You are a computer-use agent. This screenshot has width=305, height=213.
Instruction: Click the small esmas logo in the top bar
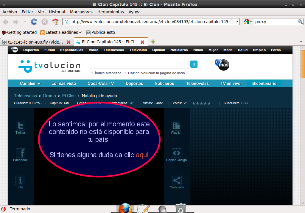tap(14, 50)
